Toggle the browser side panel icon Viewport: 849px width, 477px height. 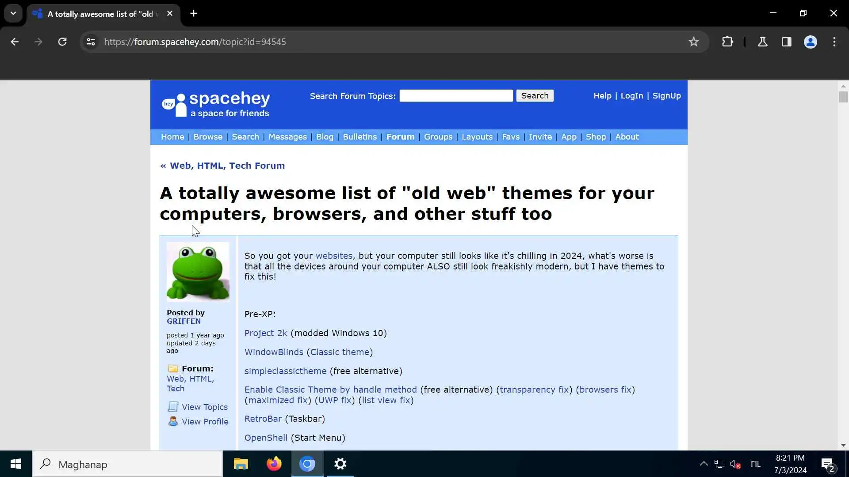pos(786,42)
